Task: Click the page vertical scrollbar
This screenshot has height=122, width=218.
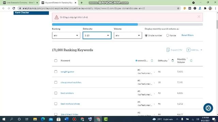Action: (217, 24)
